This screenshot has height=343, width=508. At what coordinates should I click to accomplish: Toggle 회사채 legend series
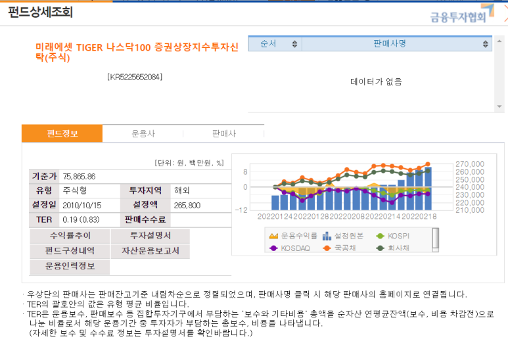pos(392,248)
